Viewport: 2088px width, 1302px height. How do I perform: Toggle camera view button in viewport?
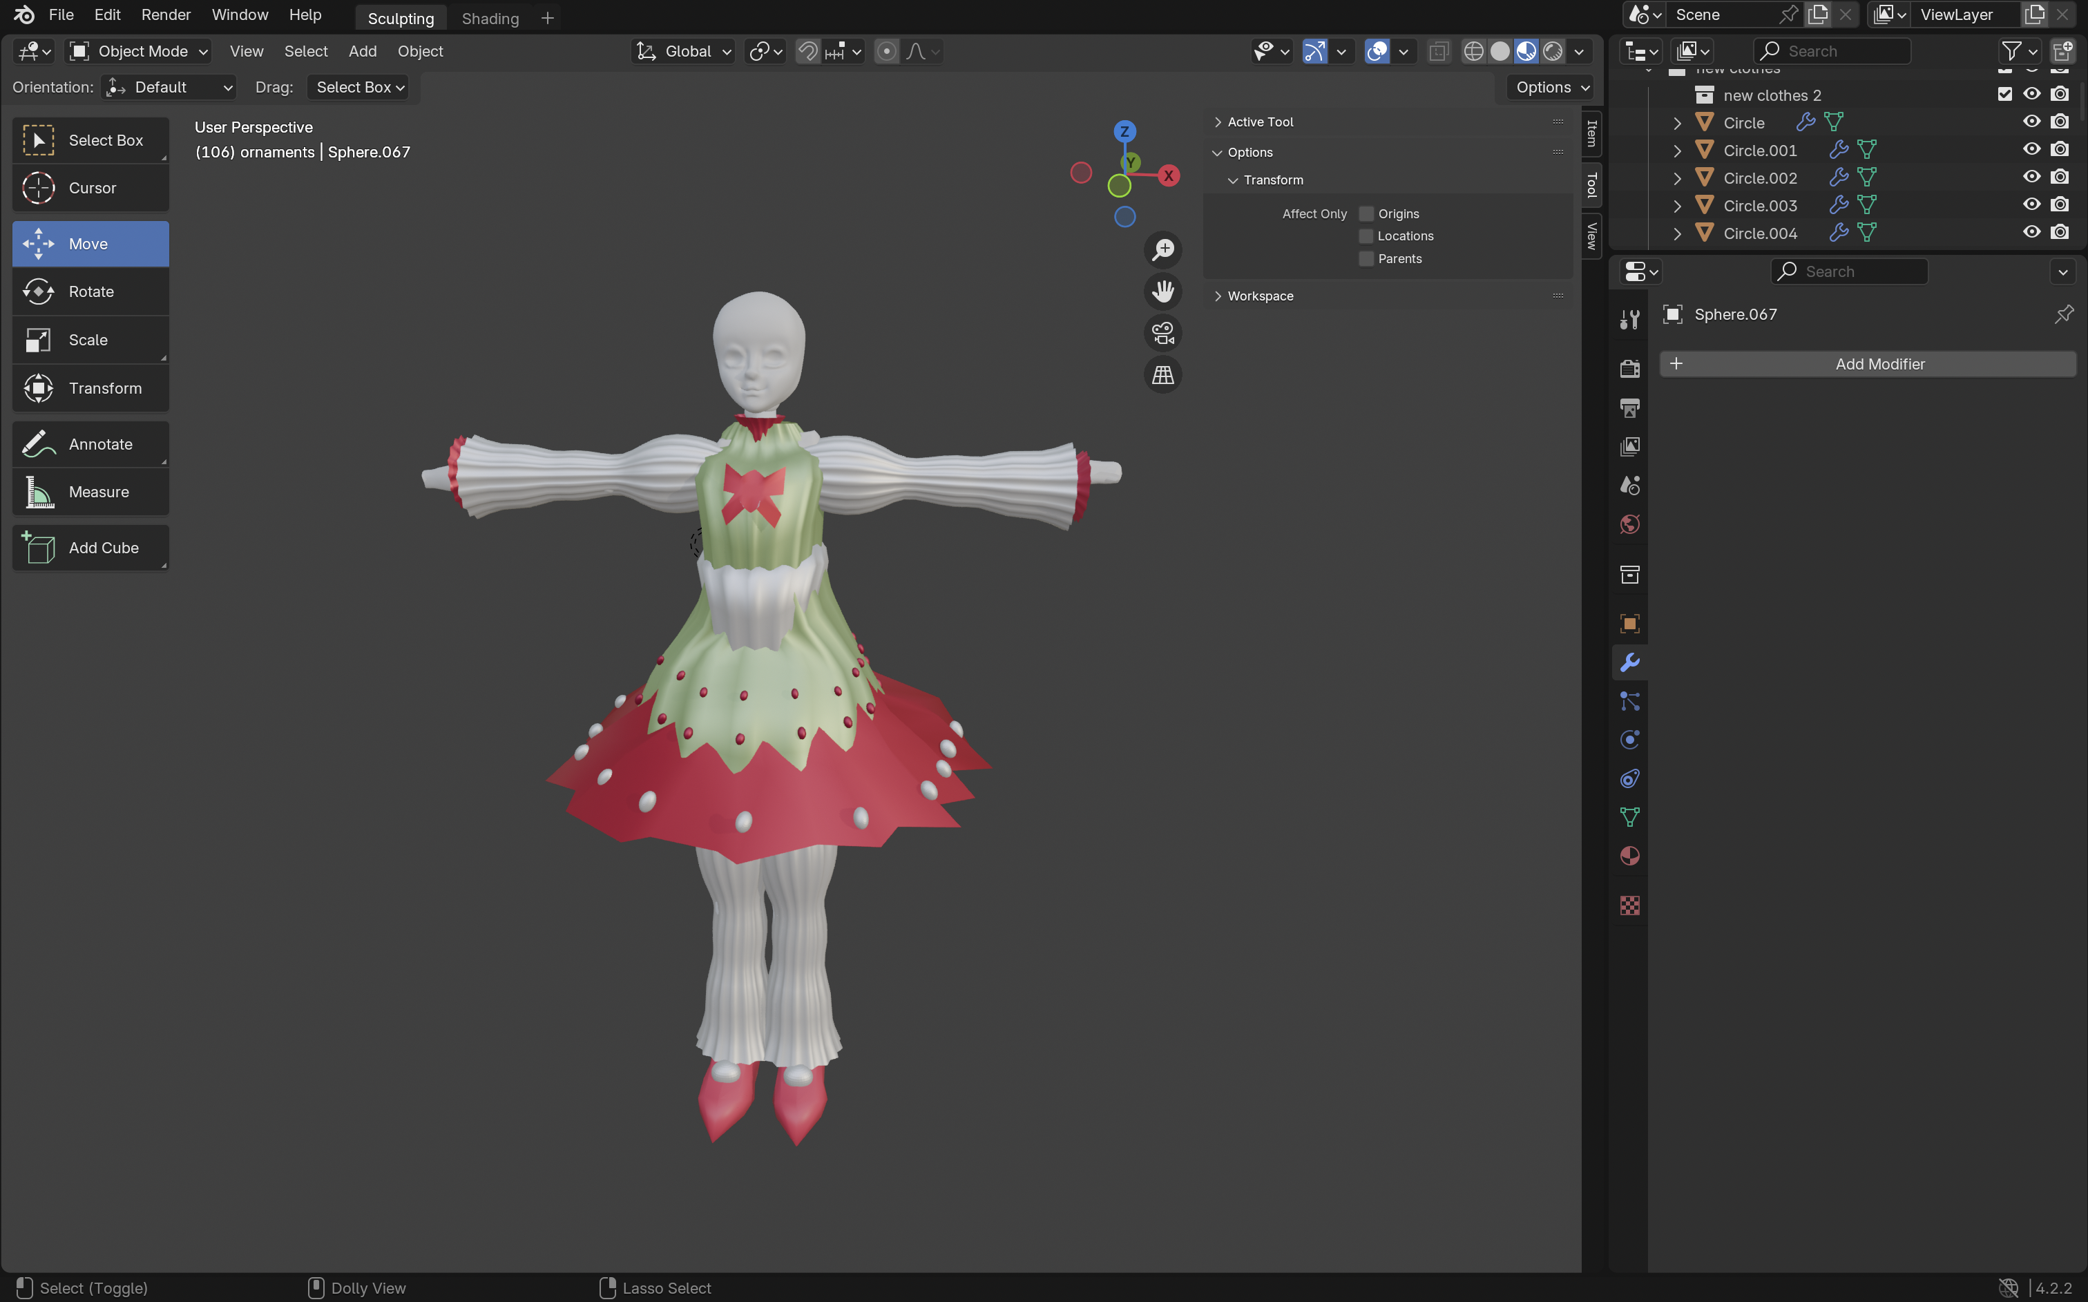tap(1162, 333)
